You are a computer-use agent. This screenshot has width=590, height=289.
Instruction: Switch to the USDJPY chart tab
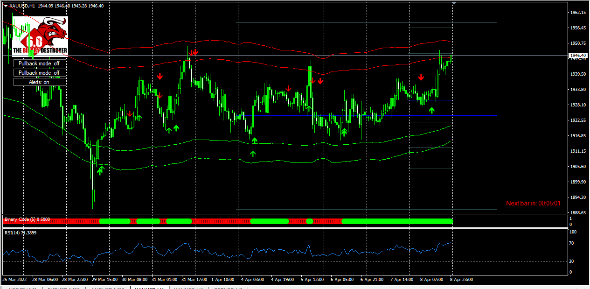23,288
